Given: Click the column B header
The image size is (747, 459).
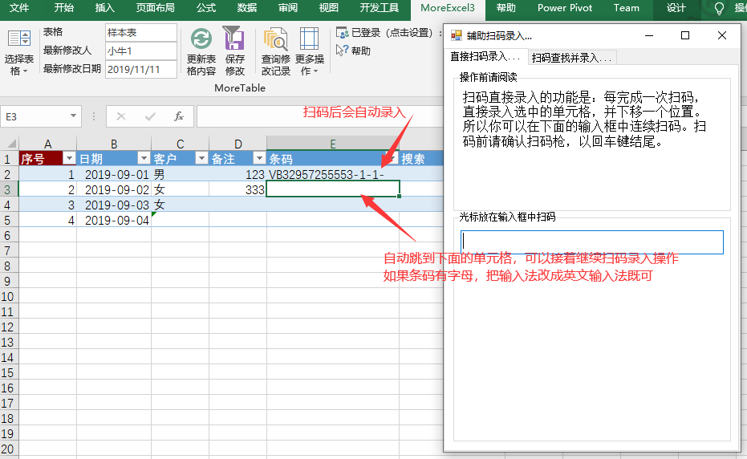Looking at the screenshot, I should 114,144.
